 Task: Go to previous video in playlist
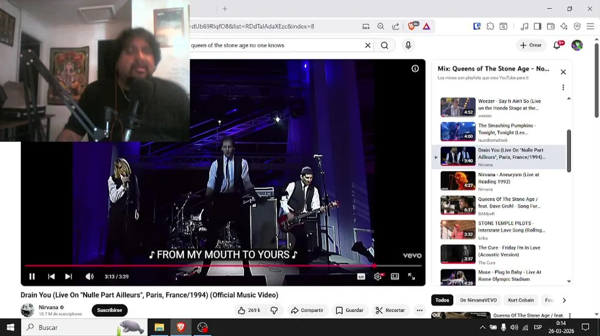coord(51,276)
